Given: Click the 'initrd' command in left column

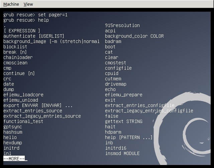Looking at the screenshot, I should coord(11,148).
